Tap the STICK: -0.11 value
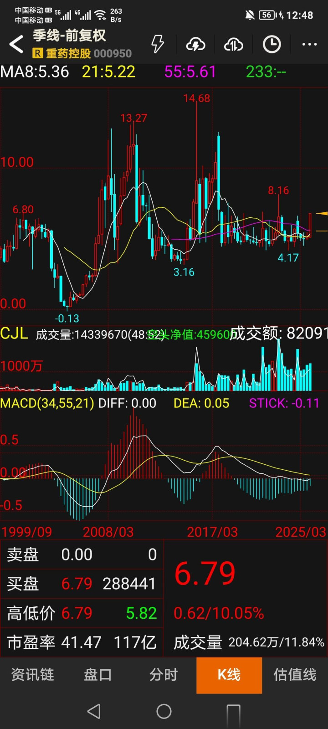This screenshot has width=328, height=729. [284, 403]
